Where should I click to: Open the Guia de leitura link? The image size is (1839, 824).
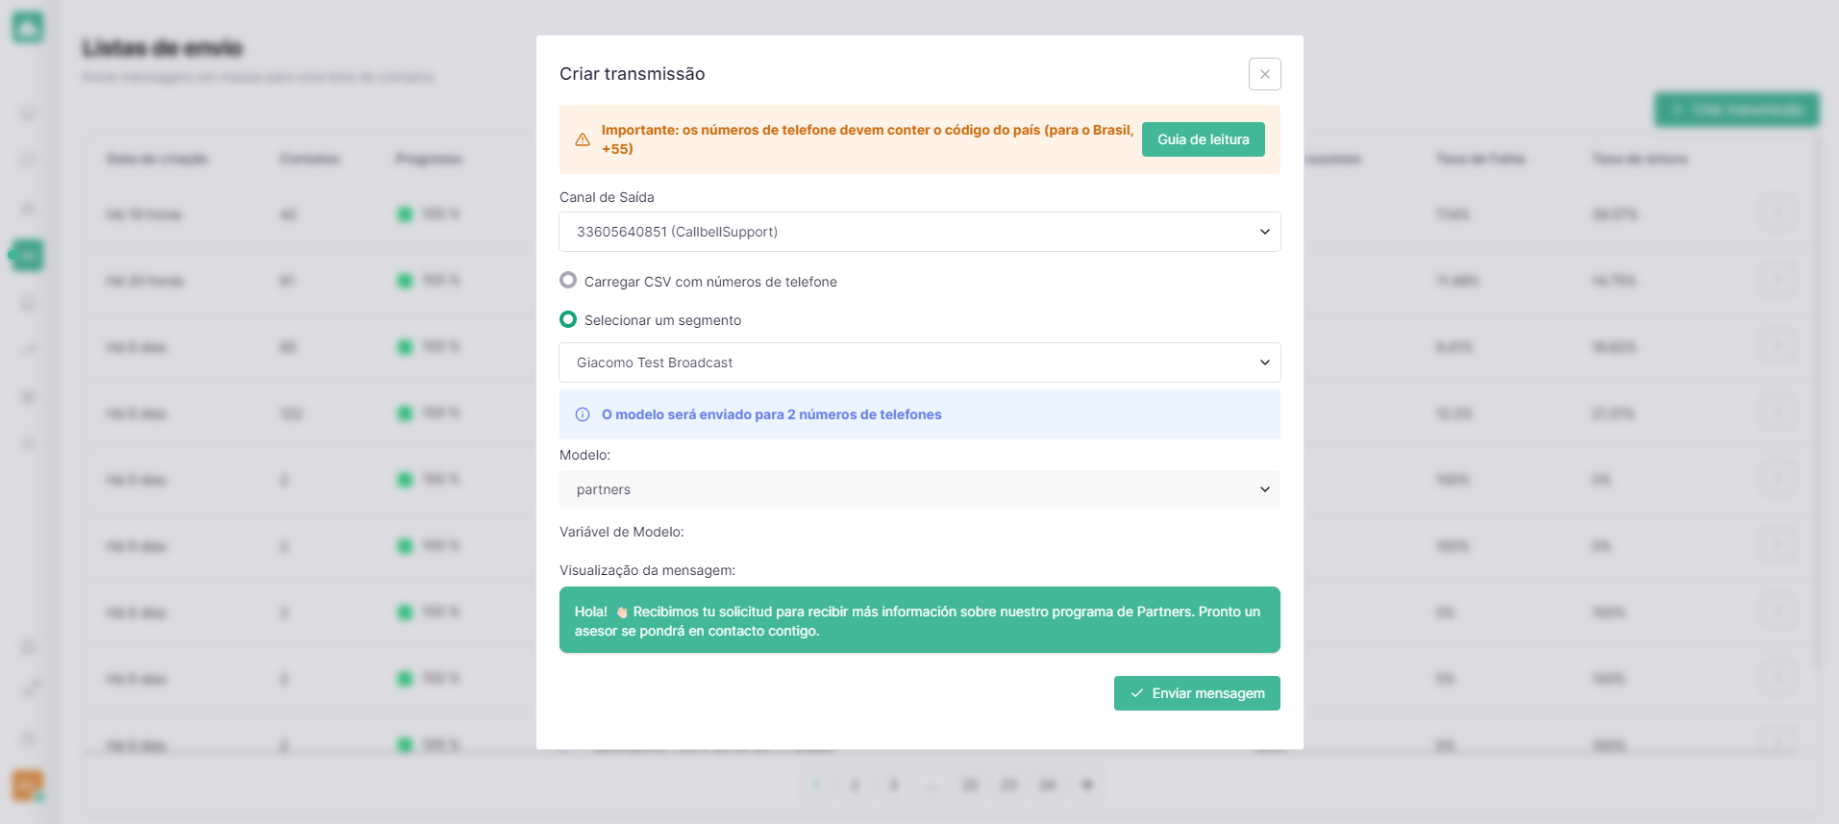(x=1203, y=139)
